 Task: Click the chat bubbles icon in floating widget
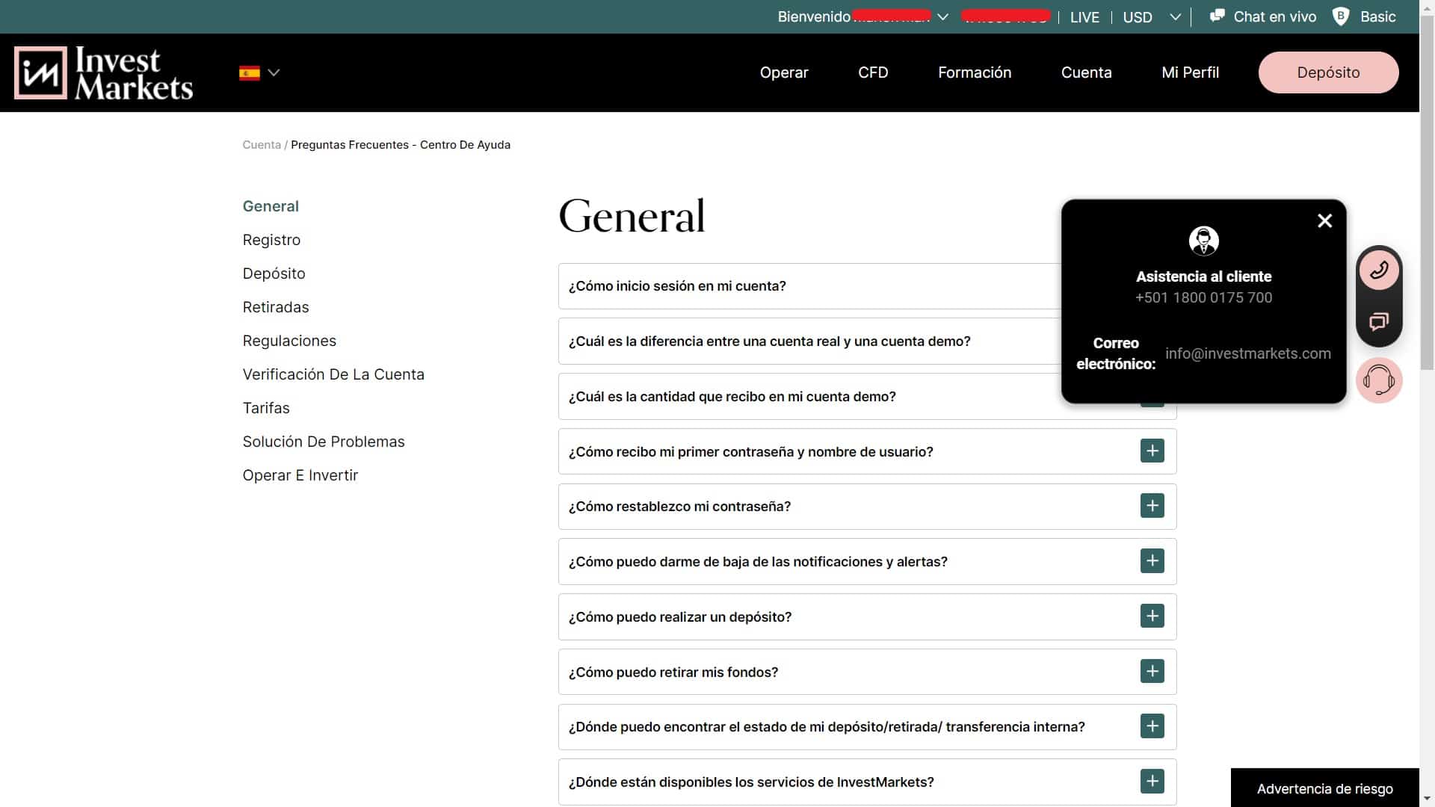[x=1379, y=322]
